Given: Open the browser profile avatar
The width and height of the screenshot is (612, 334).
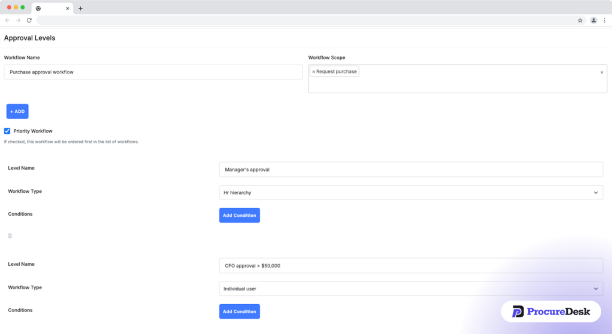Looking at the screenshot, I should point(593,20).
